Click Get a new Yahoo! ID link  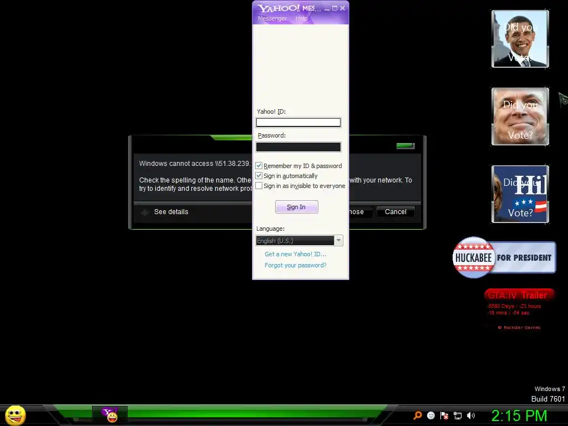(x=296, y=254)
